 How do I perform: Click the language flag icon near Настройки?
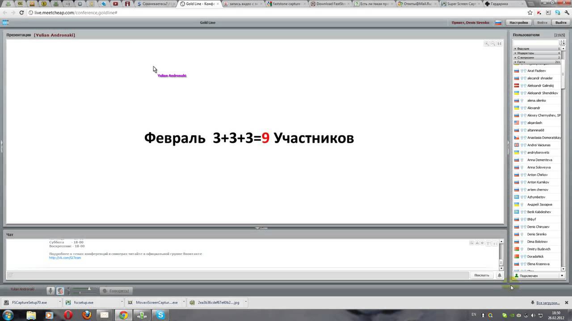coord(498,22)
